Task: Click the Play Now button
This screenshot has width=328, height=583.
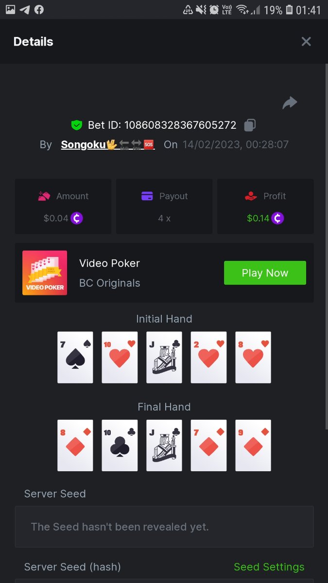Action: click(x=265, y=273)
